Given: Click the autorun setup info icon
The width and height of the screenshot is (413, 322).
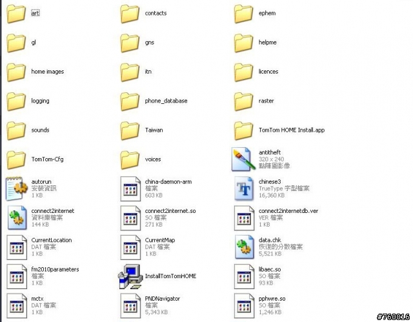Looking at the screenshot, I should point(17,189).
